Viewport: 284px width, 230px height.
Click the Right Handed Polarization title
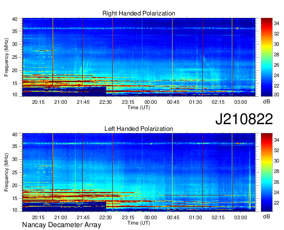coord(139,13)
